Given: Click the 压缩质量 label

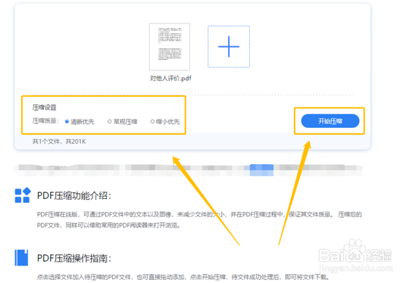Looking at the screenshot, I should click(x=45, y=121).
